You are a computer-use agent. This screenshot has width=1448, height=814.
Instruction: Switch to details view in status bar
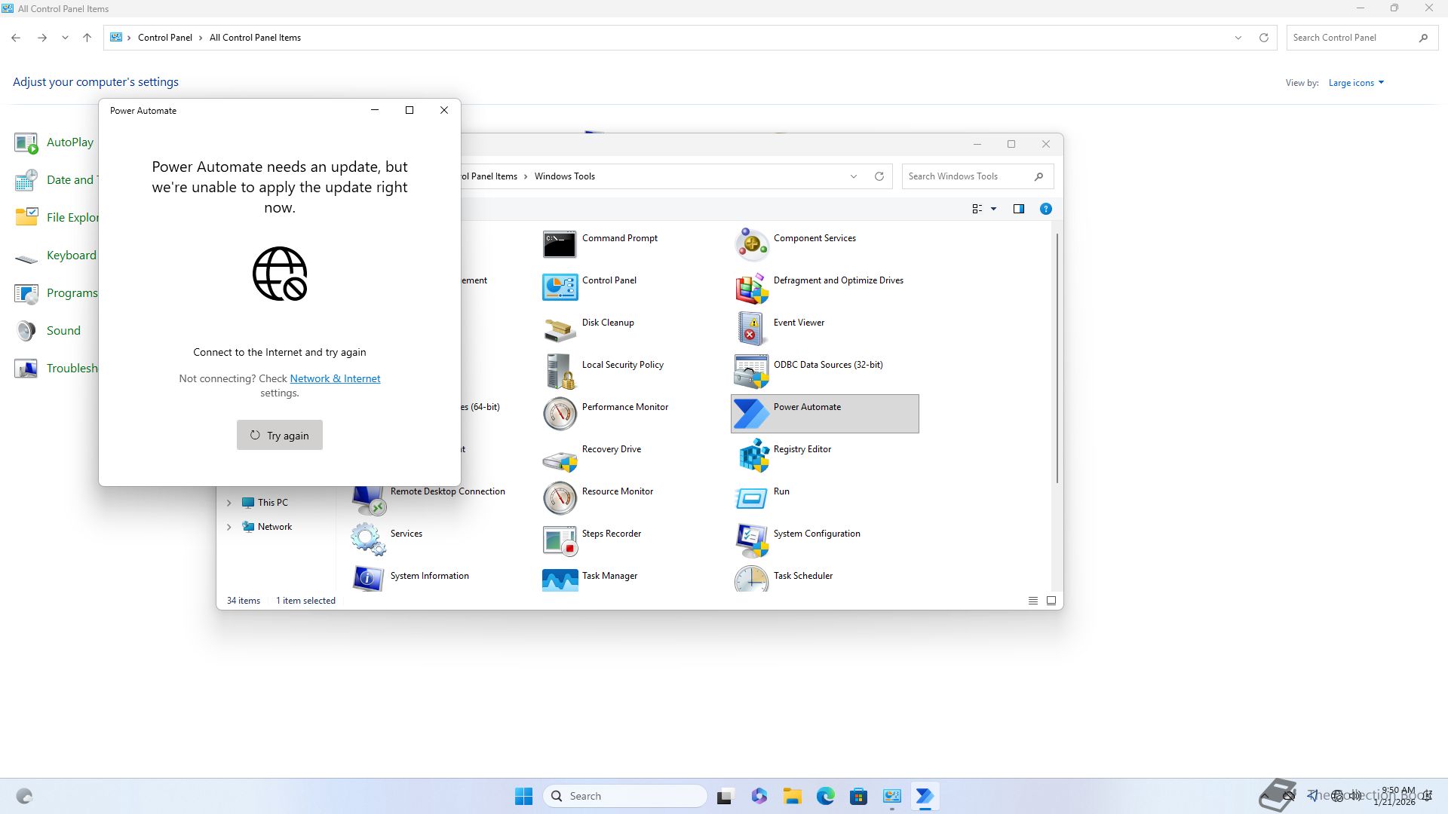coord(1032,601)
